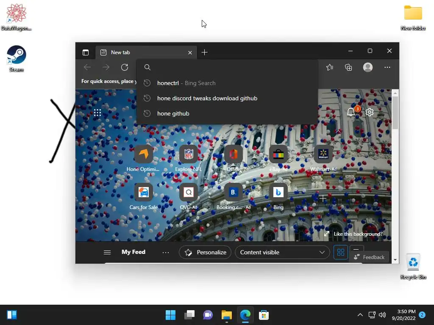Open Chat on the taskbar

point(208,315)
